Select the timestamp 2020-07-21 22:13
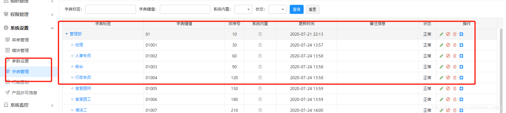This screenshot has width=506, height=113. pyautogui.click(x=307, y=34)
